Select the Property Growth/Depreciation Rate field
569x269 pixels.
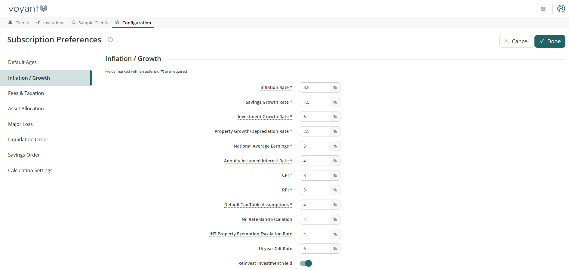315,131
